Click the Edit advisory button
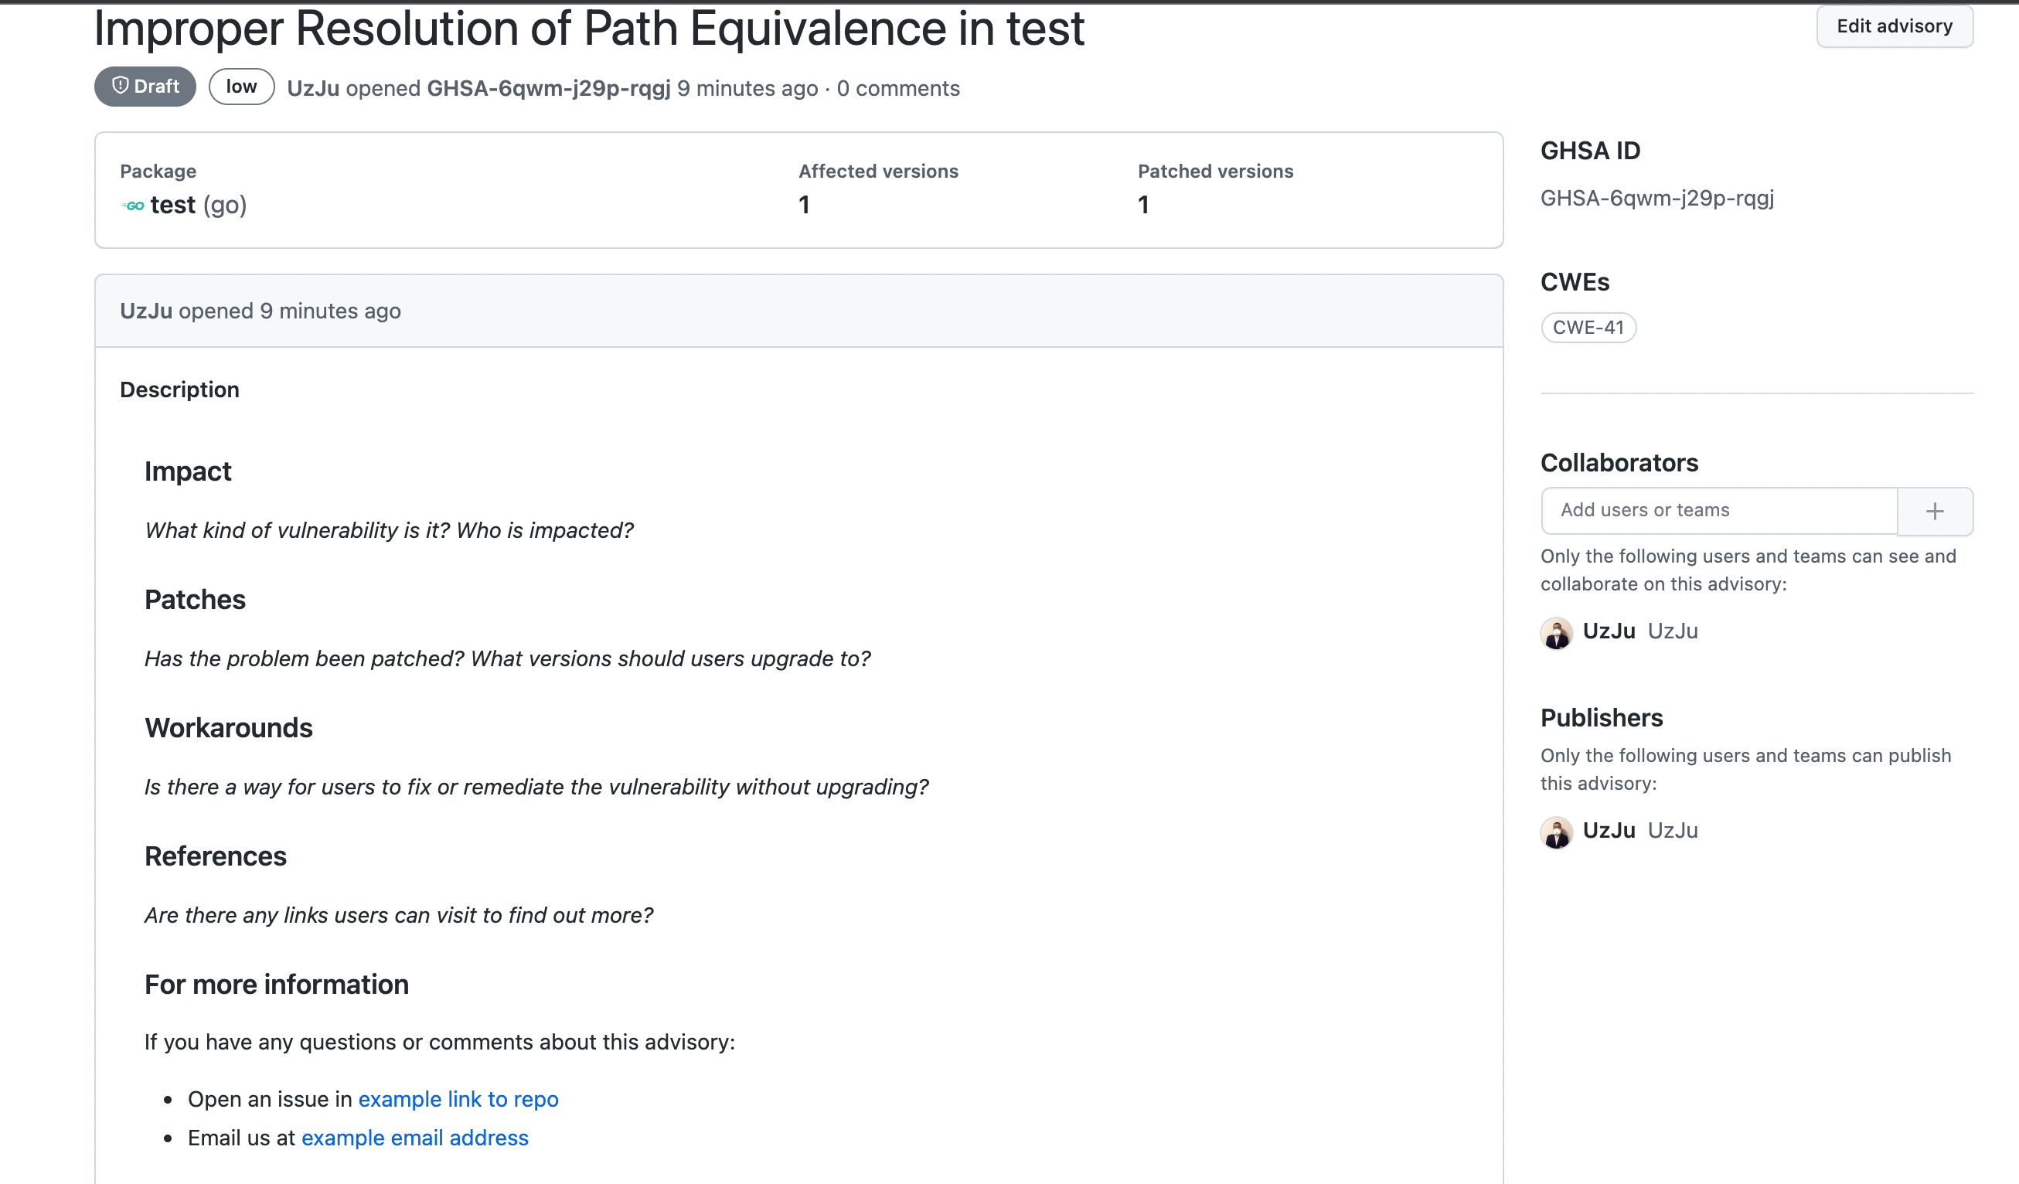The height and width of the screenshot is (1184, 2019). point(1893,26)
